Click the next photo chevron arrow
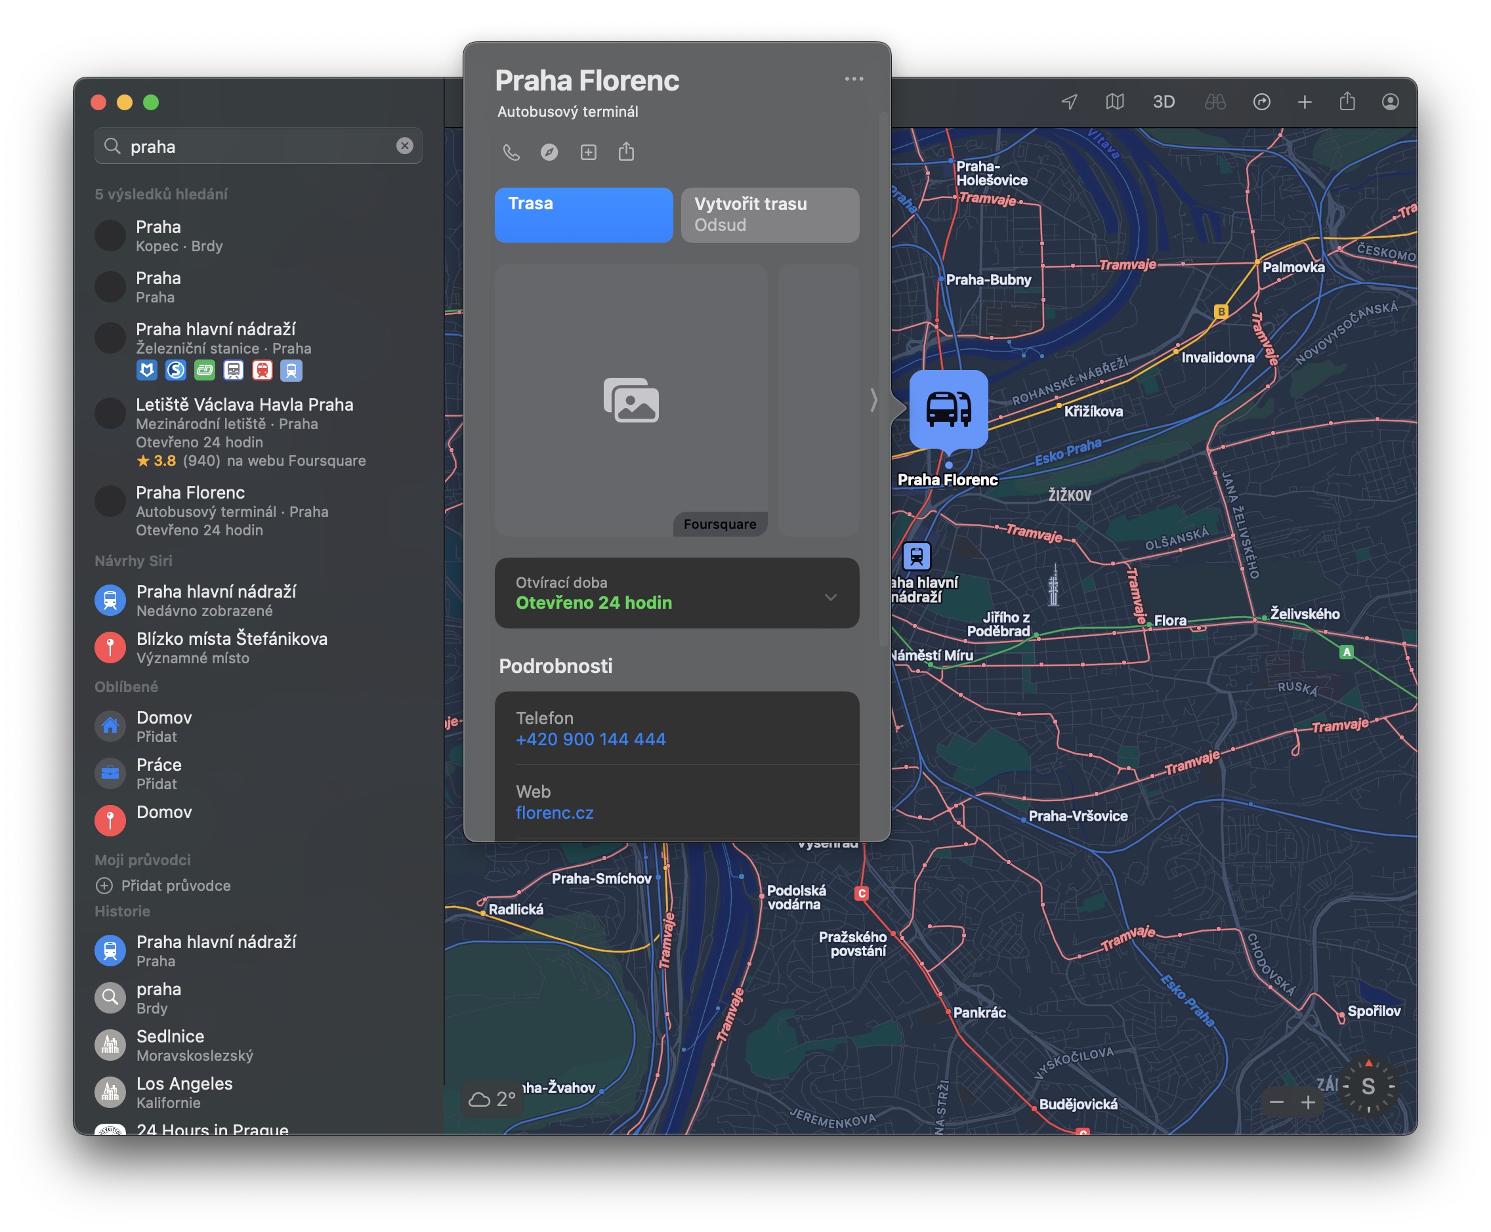 pos(873,400)
